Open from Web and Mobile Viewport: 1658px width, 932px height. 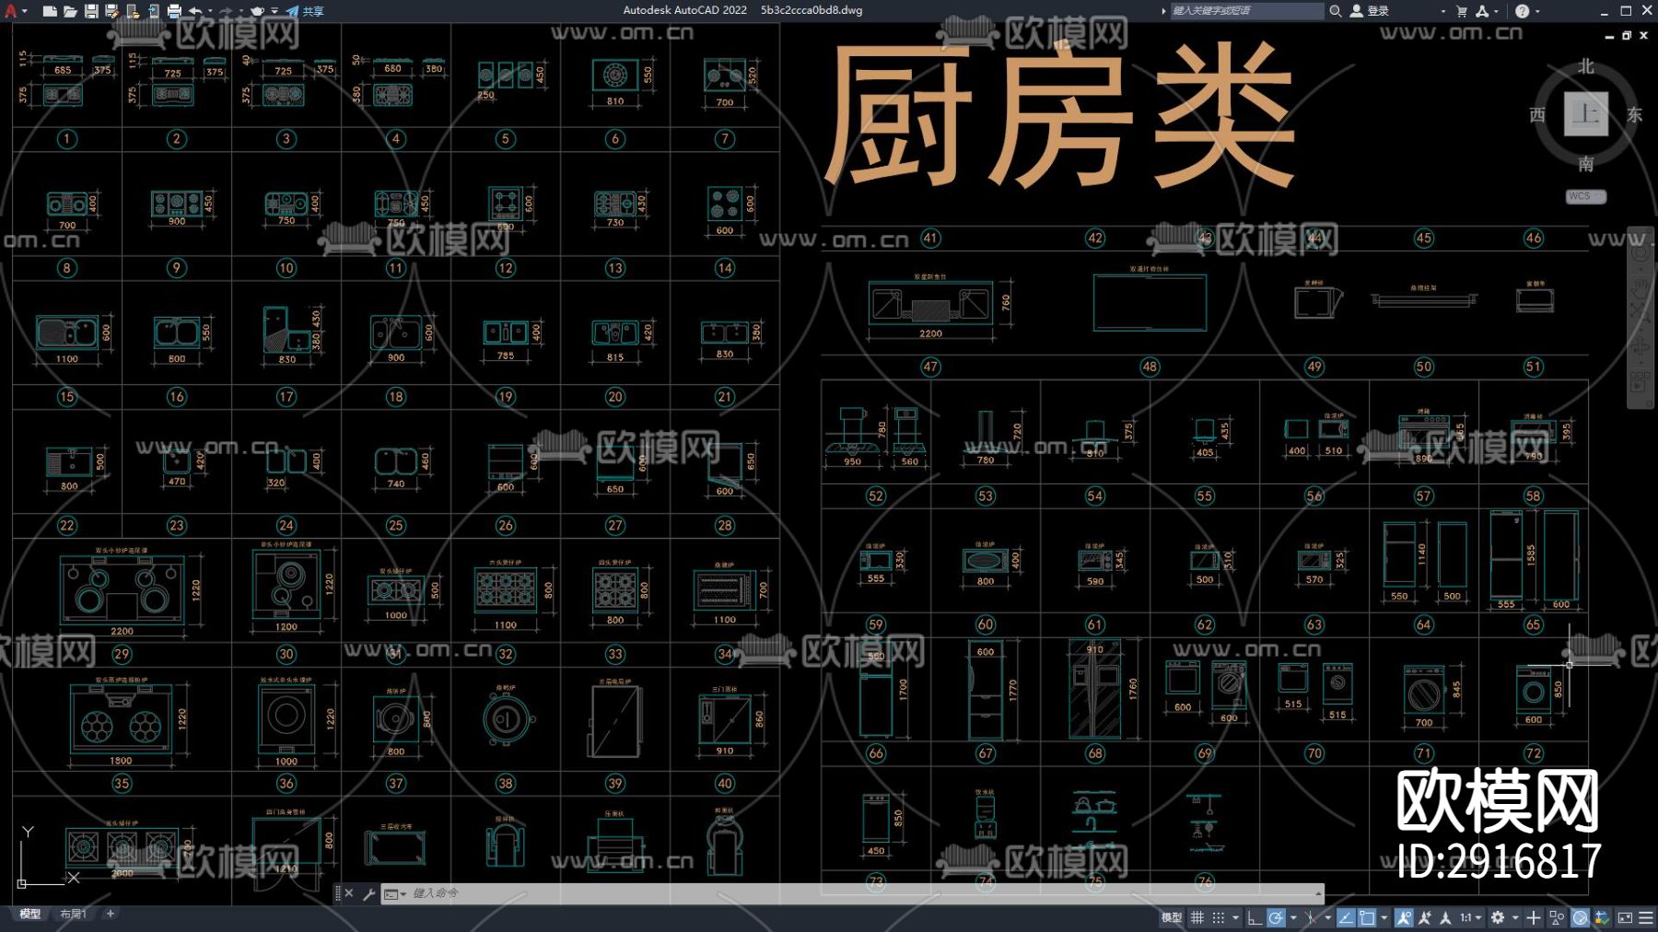(133, 11)
